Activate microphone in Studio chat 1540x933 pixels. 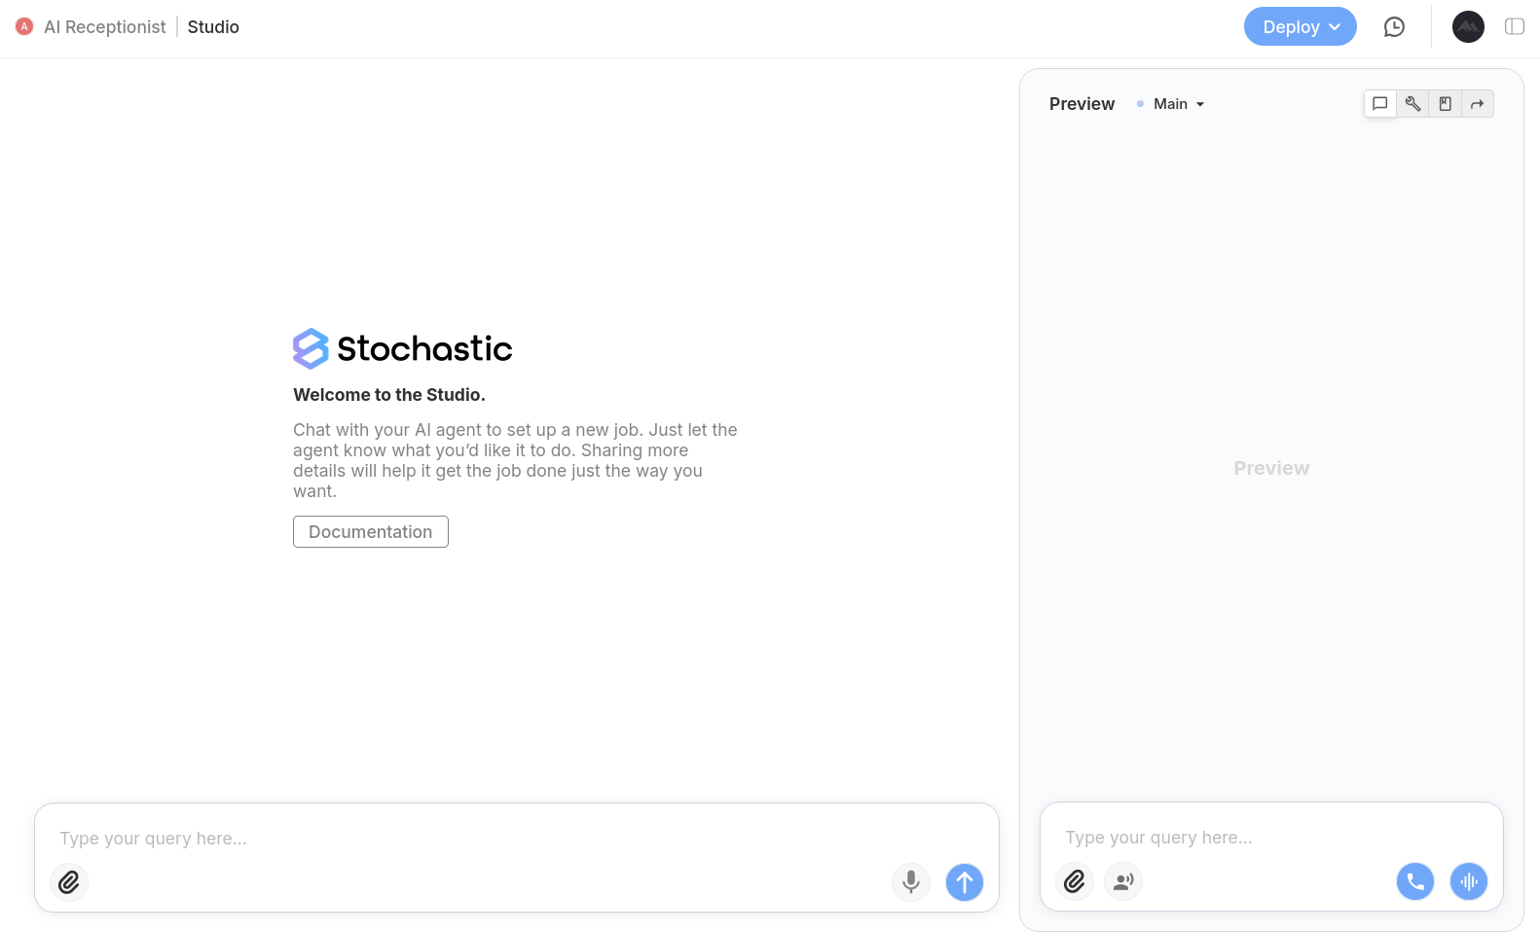click(911, 882)
